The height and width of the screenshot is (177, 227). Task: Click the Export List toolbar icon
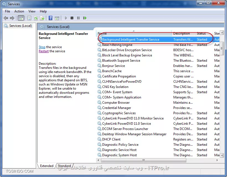tap(42, 18)
